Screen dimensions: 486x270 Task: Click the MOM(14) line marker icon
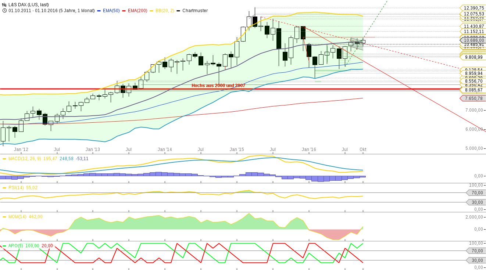[4, 216]
